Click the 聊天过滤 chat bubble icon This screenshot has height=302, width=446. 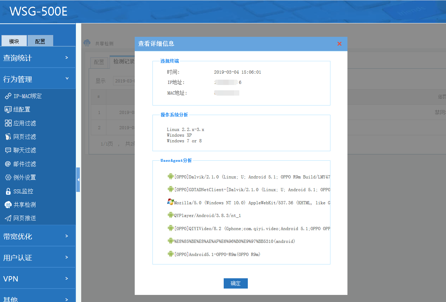point(8,150)
